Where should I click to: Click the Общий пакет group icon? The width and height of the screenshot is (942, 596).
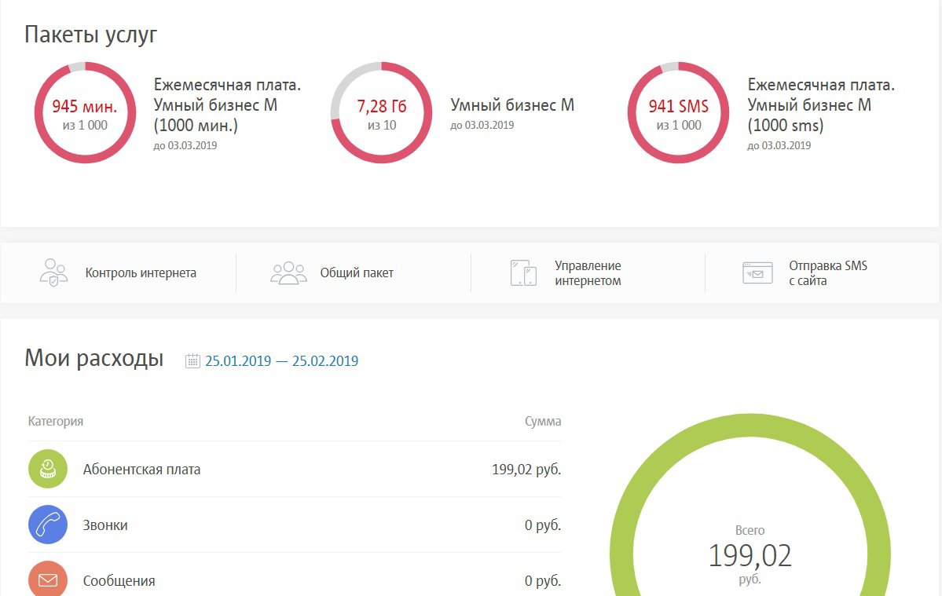[288, 272]
